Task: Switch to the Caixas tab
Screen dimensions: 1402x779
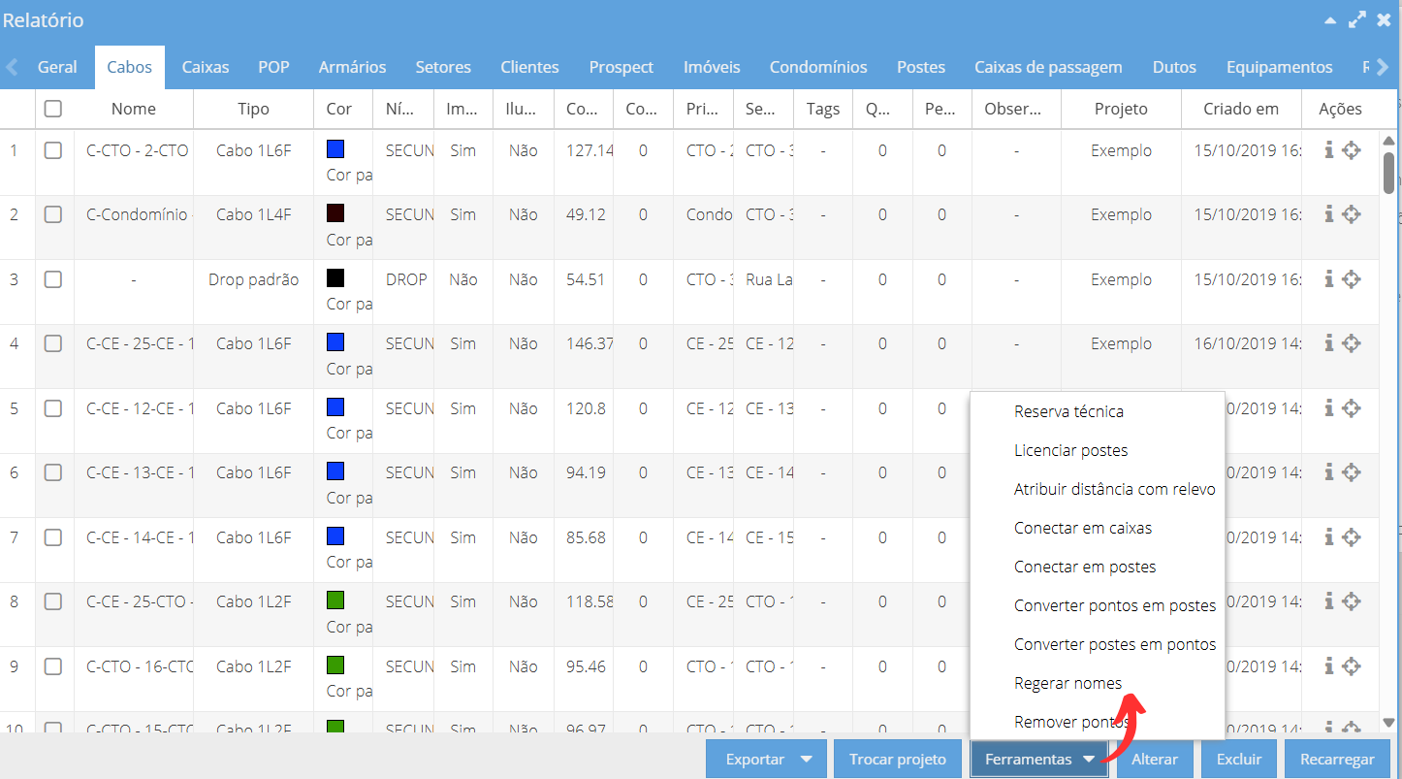Action: click(x=206, y=67)
